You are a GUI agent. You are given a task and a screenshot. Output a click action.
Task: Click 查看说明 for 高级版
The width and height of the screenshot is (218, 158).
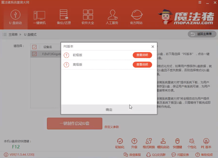pos(142,65)
